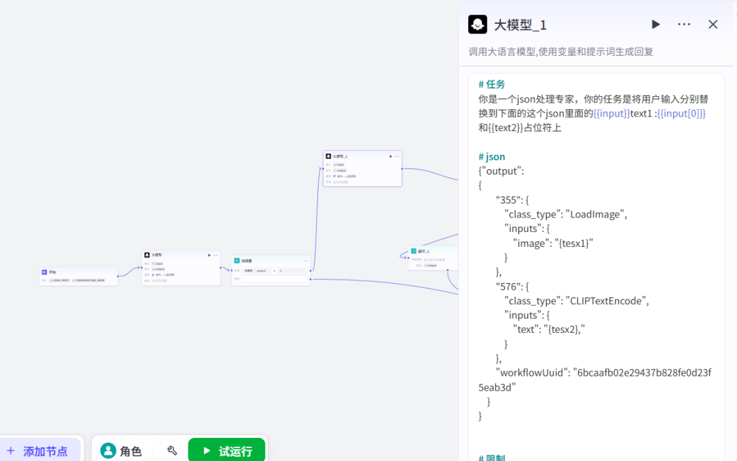This screenshot has width=737, height=461.
Task: Run canvas 大模型_1 node with its play icon
Action: pos(390,156)
